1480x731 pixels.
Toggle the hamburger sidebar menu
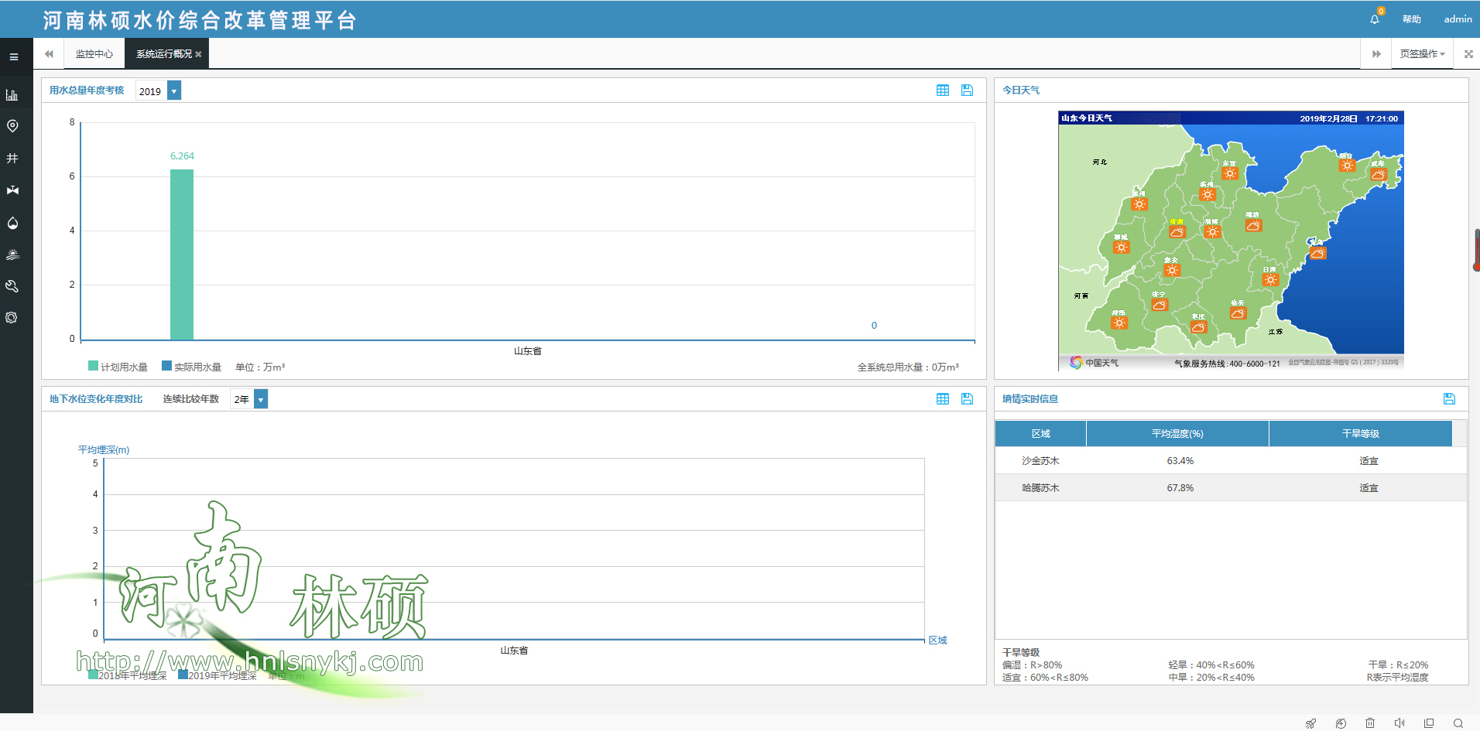pos(13,56)
